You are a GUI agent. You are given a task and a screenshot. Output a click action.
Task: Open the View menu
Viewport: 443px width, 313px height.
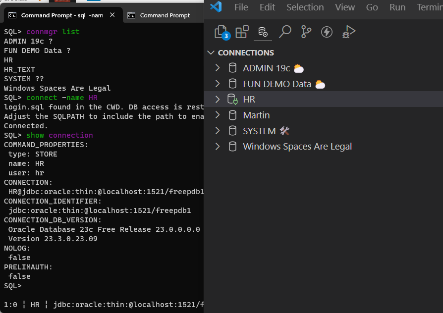point(345,7)
